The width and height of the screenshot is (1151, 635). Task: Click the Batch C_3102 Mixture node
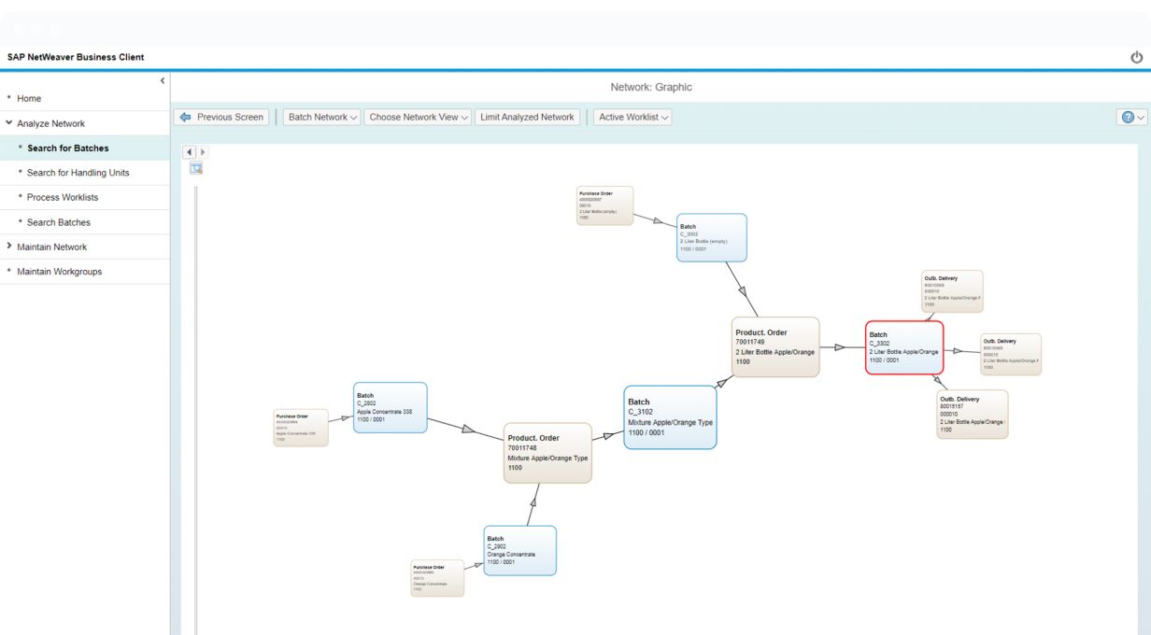click(670, 416)
